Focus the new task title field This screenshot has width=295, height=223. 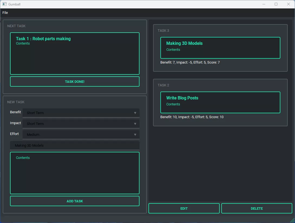tap(75, 146)
